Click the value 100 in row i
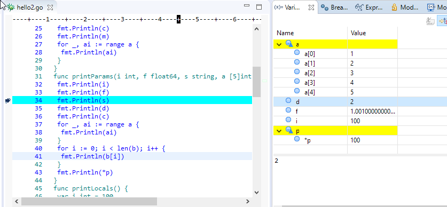This screenshot has height=207, width=447. tap(355, 121)
